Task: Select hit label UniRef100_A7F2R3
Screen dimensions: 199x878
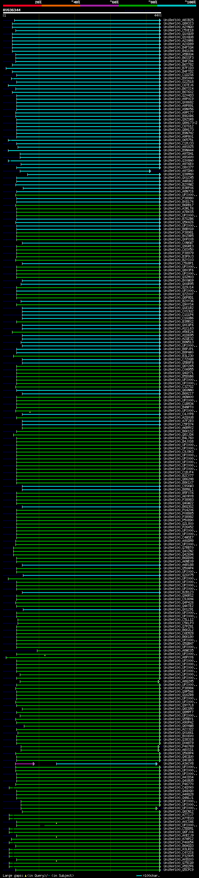Action: (x=178, y=421)
